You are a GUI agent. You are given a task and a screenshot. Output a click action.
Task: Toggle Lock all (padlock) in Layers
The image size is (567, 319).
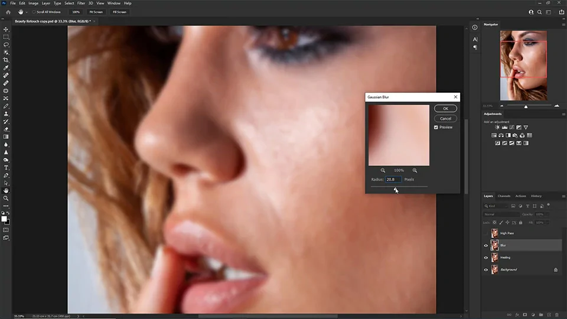(x=520, y=223)
